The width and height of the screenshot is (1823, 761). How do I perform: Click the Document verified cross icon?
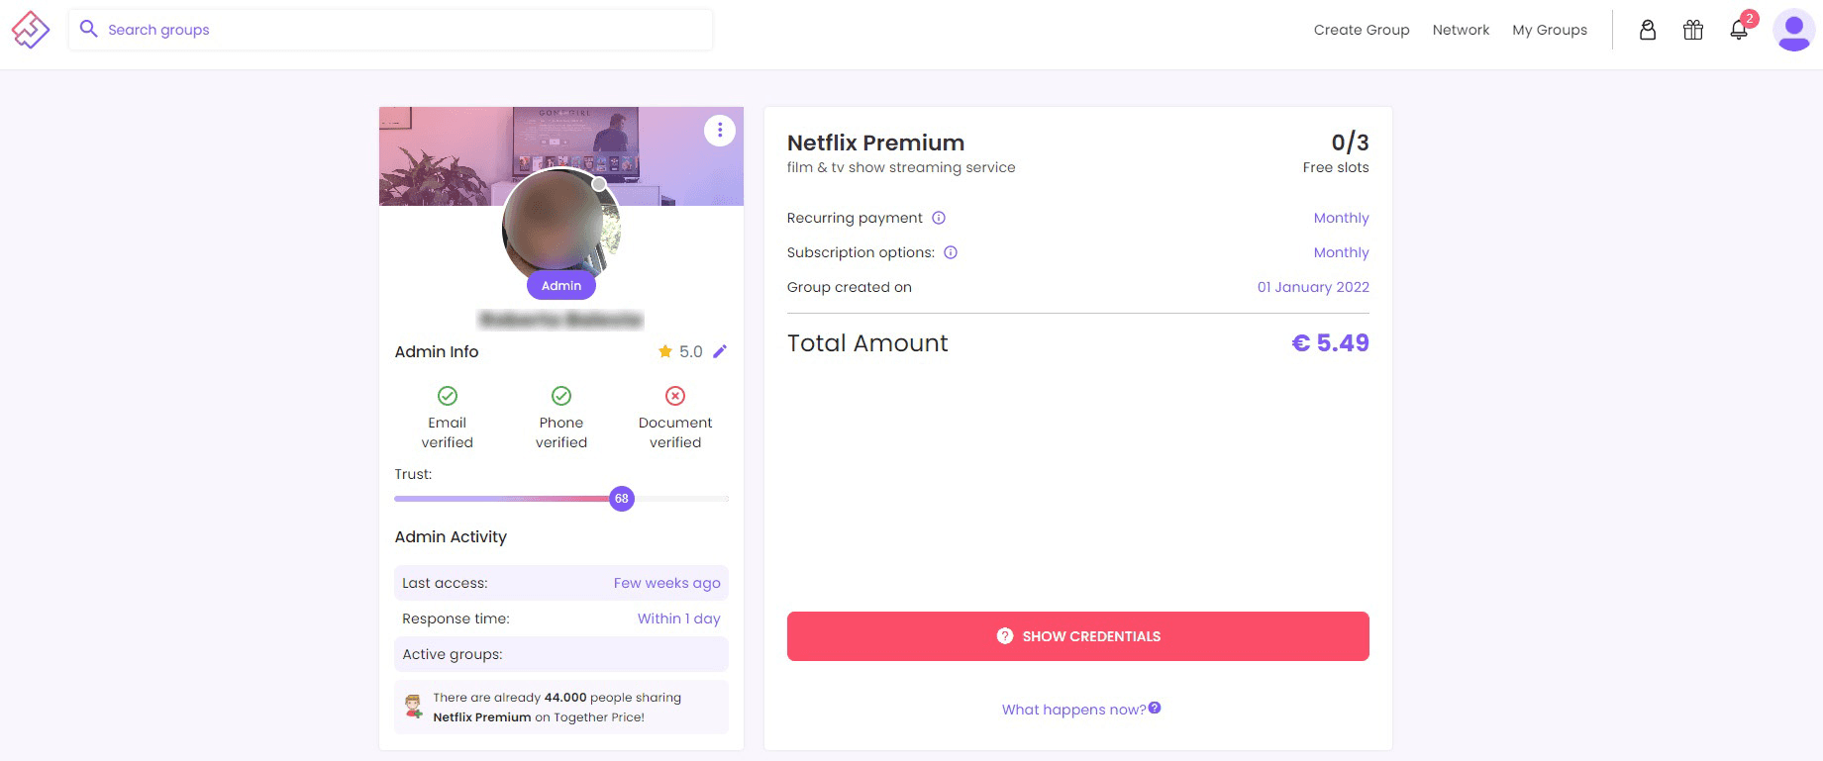[x=675, y=396]
